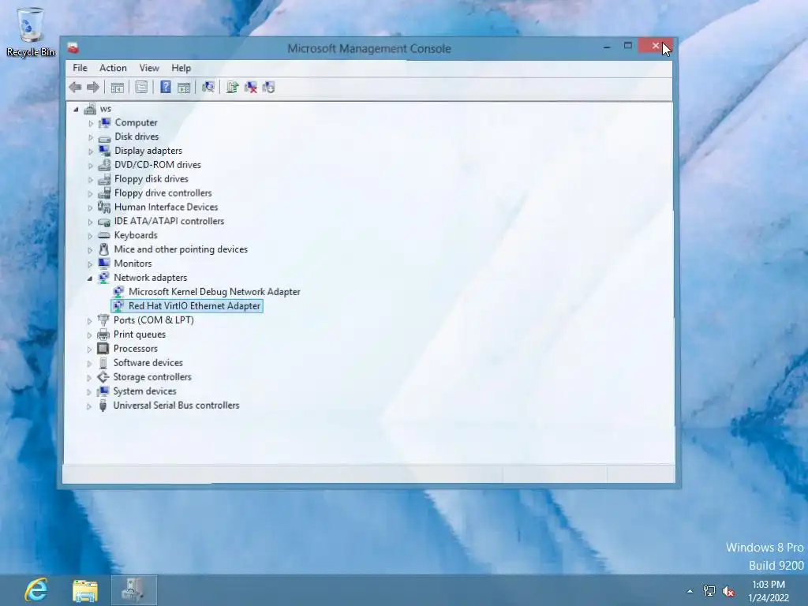
Task: Click the Storage controllers icon
Action: pyautogui.click(x=103, y=376)
